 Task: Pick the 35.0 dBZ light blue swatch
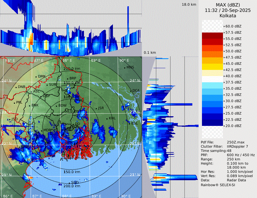point(212,85)
